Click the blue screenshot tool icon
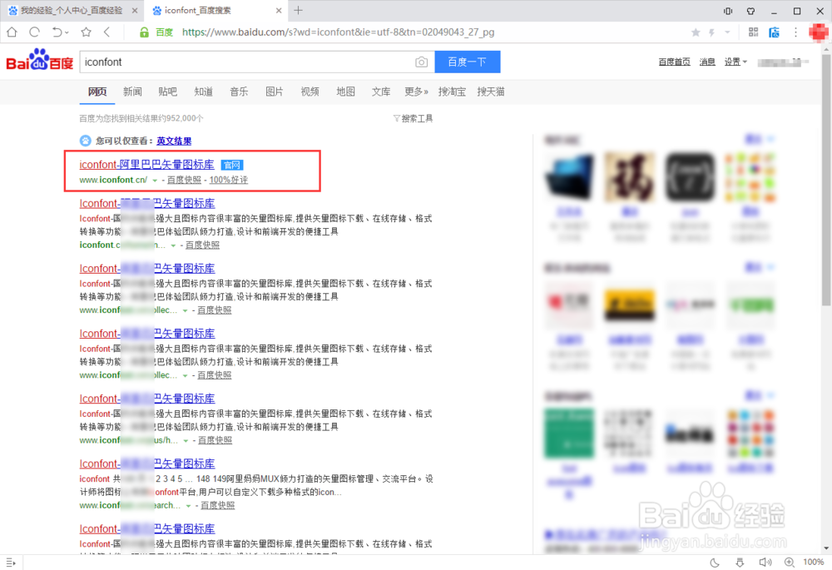The image size is (832, 570). [774, 32]
